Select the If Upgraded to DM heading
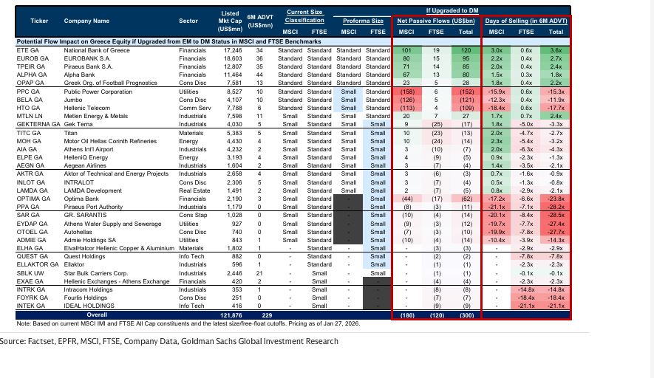The height and width of the screenshot is (378, 654). point(451,10)
